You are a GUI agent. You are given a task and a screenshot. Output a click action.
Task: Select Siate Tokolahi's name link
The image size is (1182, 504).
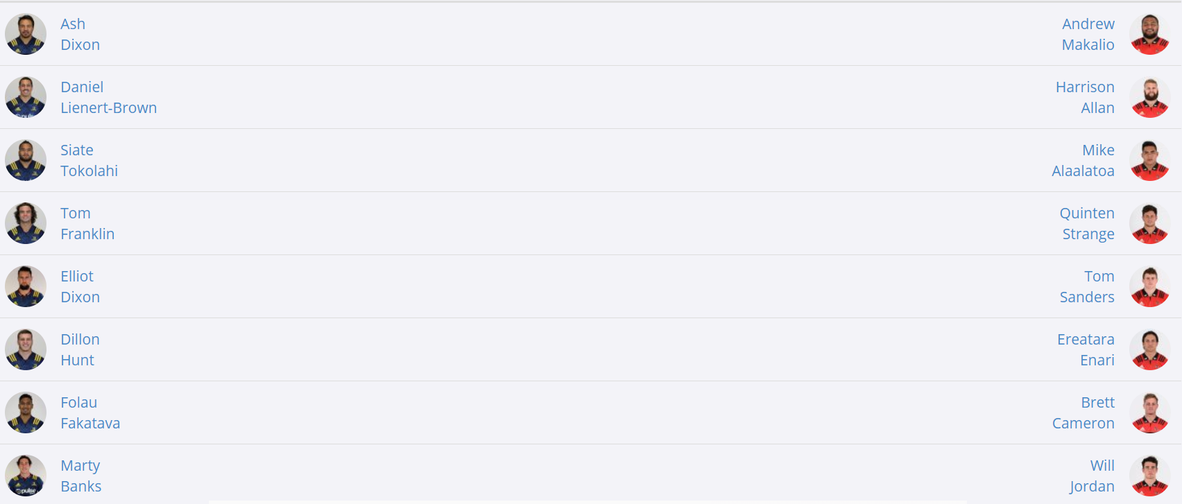89,161
